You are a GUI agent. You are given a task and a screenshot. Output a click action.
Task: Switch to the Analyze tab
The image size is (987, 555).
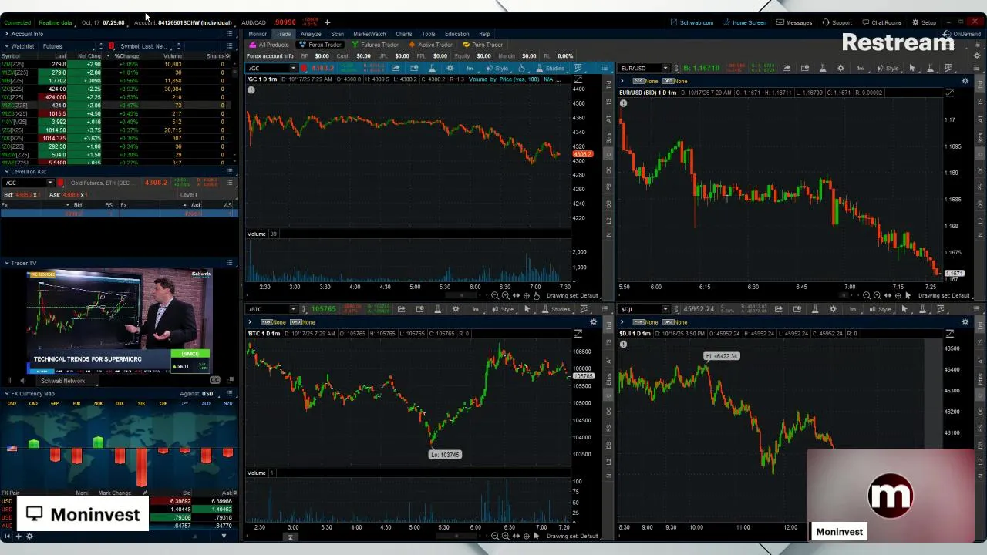tap(311, 34)
